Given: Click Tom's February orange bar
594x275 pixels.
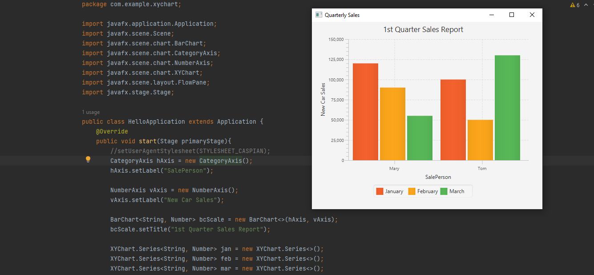Looking at the screenshot, I should point(480,140).
